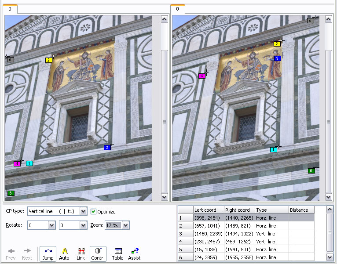Click the Prev control point arrow
Viewport: 337px width, 264px height.
tap(11, 254)
